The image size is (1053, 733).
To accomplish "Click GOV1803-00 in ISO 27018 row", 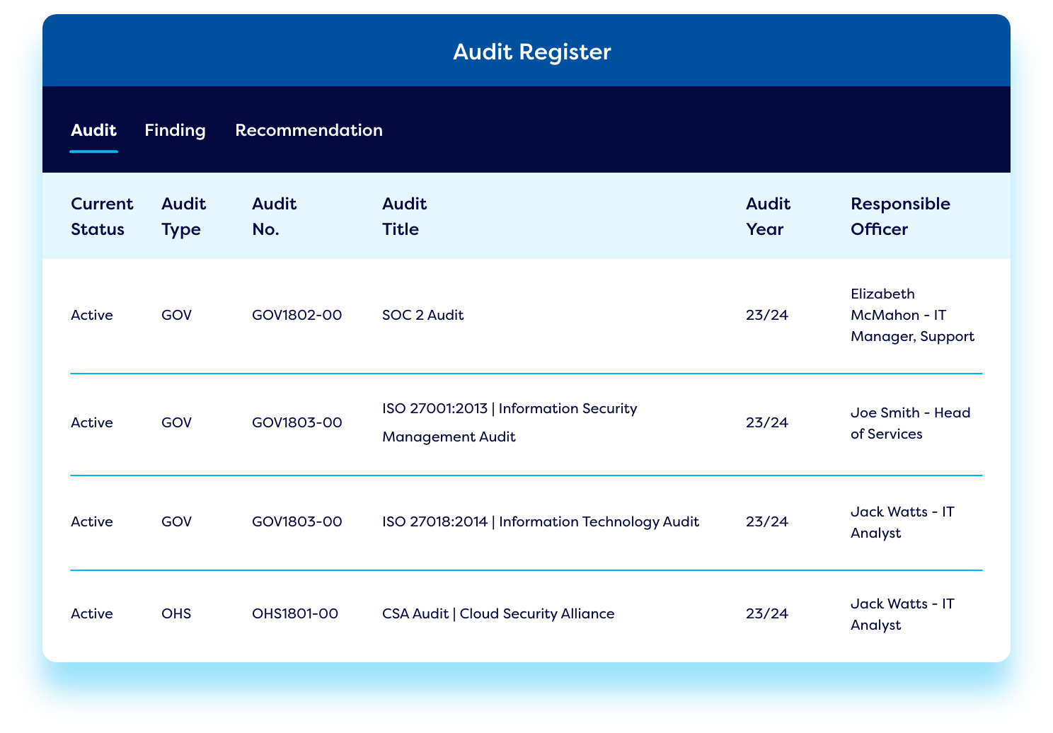I will click(297, 521).
